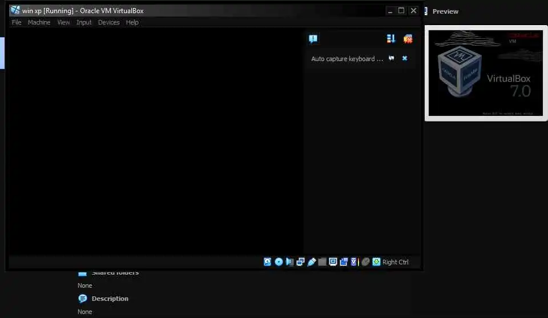Maximize the win xp VM window
The image size is (548, 318).
tap(401, 11)
